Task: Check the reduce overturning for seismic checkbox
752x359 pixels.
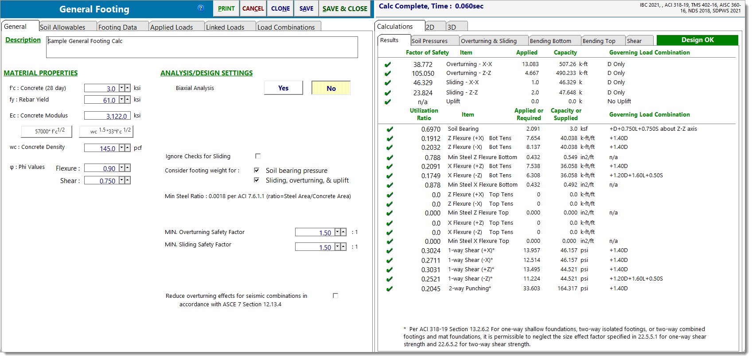Action: tap(335, 296)
